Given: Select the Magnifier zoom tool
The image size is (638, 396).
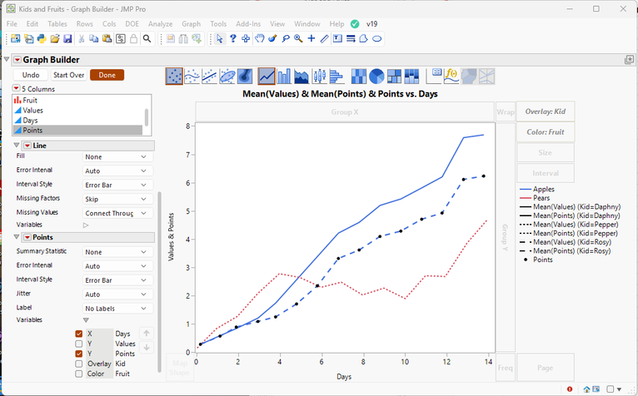Looking at the screenshot, I should click(x=298, y=38).
